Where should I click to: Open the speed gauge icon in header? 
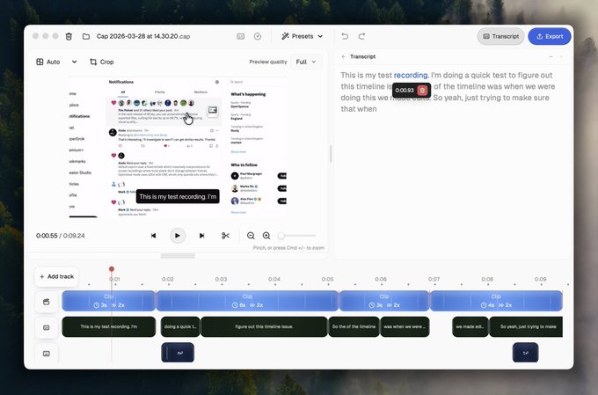tap(258, 36)
